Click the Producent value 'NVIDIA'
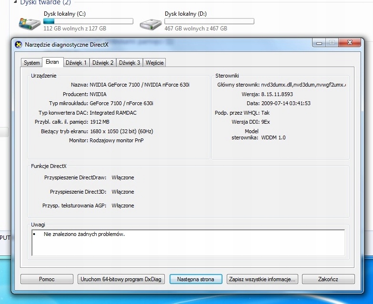Screen dimensions: 373x304 tap(98, 94)
